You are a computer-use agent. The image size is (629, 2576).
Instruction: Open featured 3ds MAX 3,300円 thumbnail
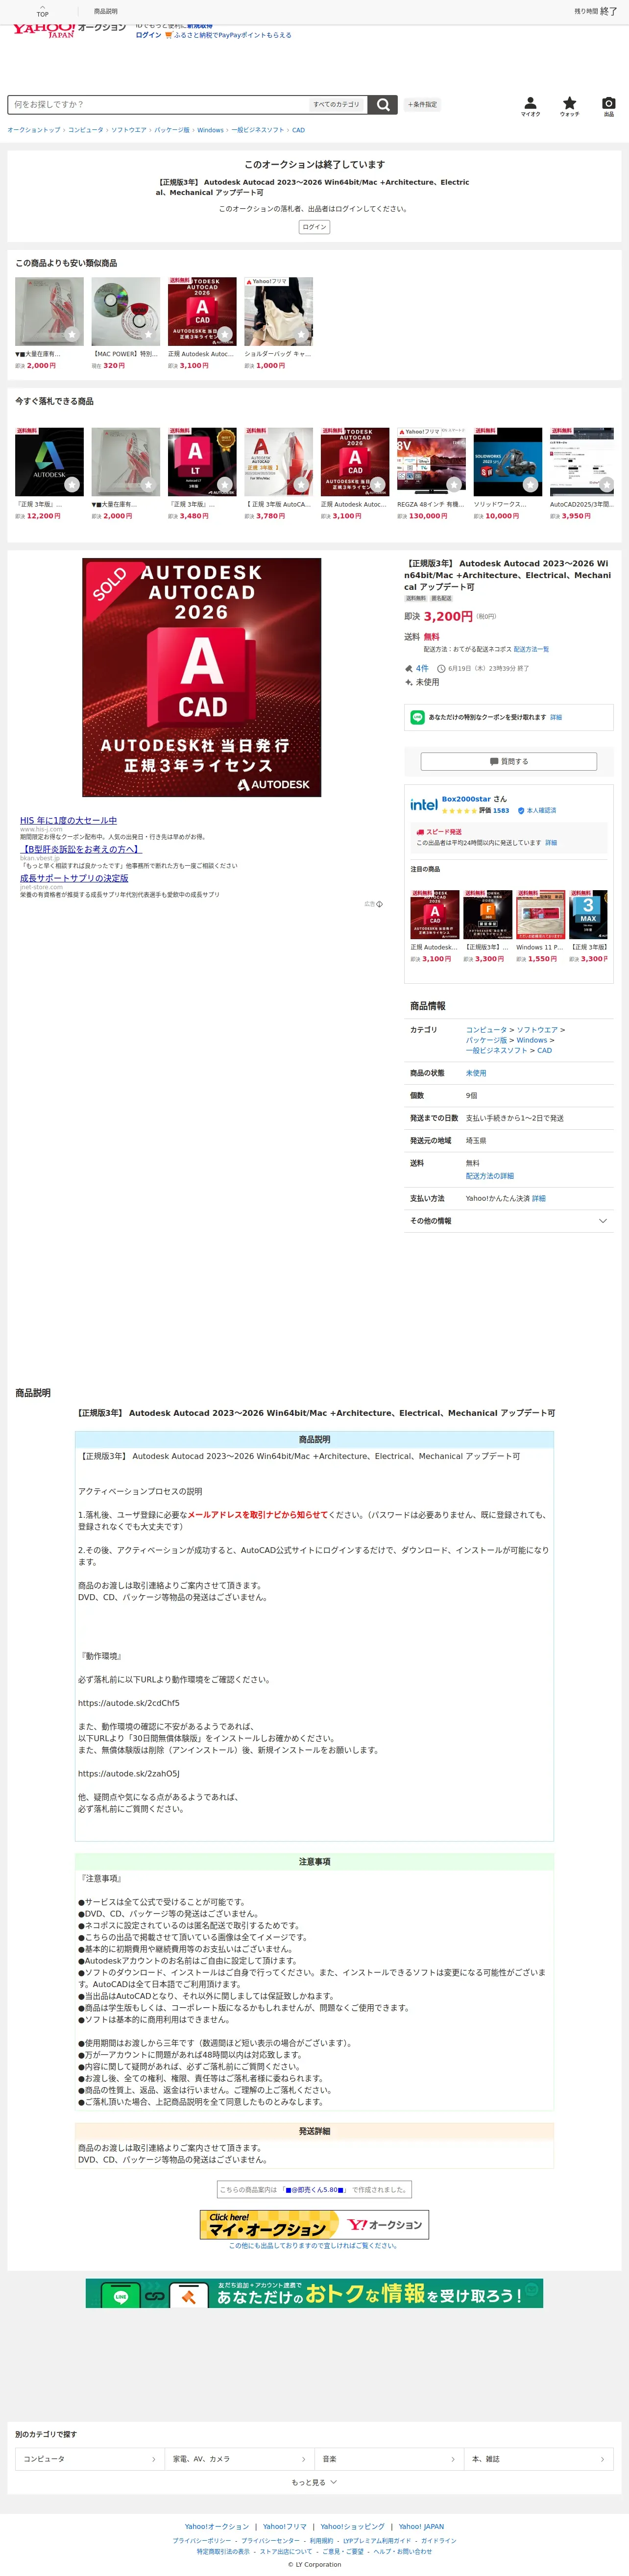(x=588, y=913)
